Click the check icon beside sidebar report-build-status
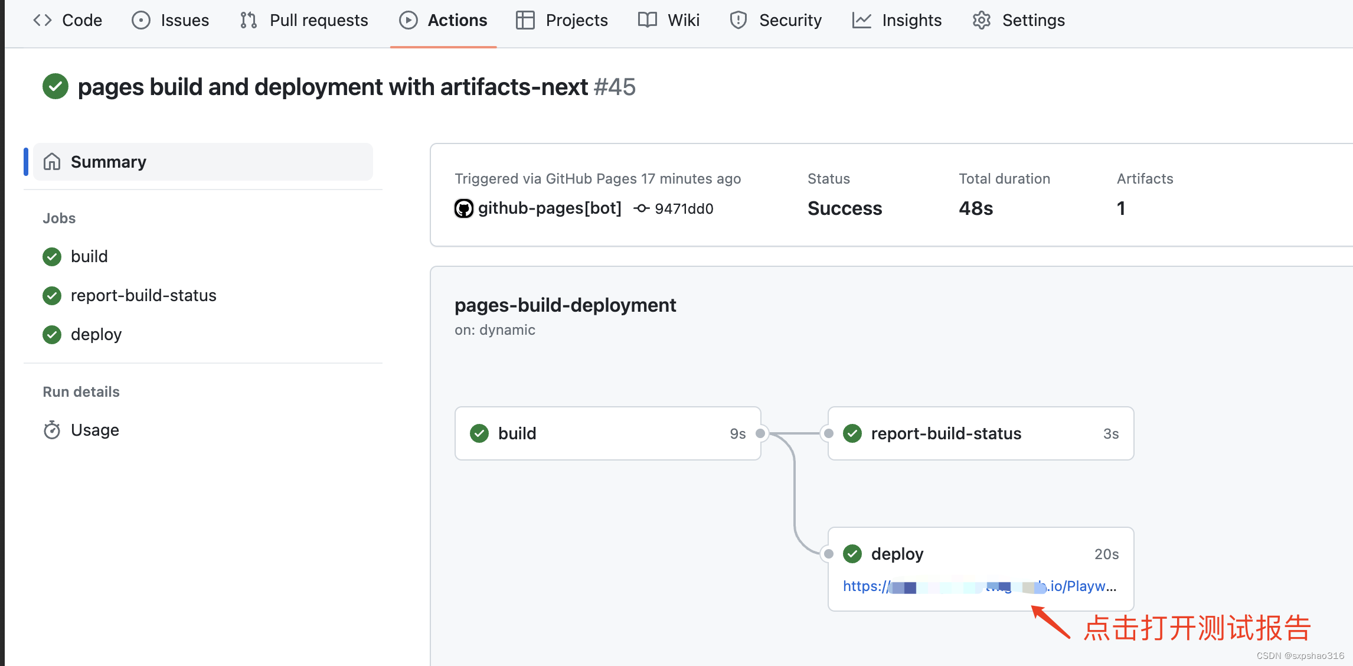1353x666 pixels. point(52,296)
